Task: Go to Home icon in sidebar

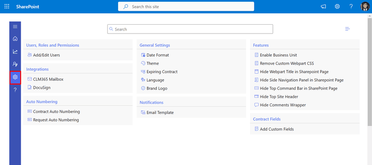Action: tap(15, 39)
